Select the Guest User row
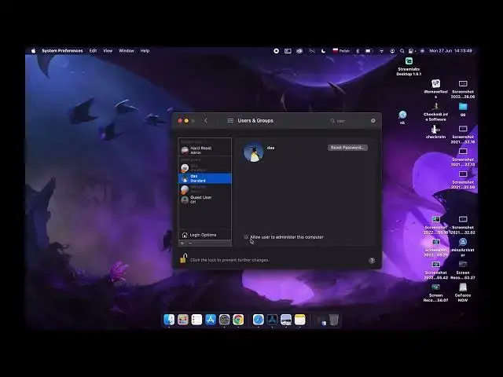Image resolution: width=503 pixels, height=377 pixels. [204, 199]
